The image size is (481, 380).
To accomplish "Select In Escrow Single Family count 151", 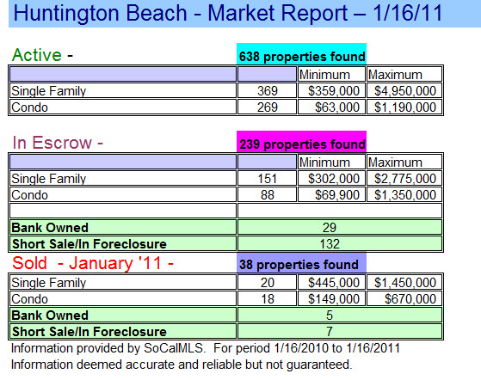I will (268, 178).
